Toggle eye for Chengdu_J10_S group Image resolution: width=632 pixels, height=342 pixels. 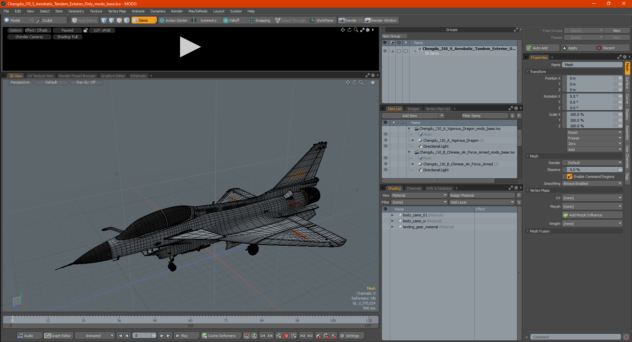coord(385,51)
